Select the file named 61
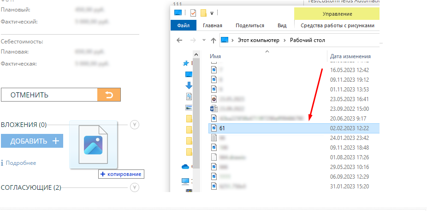The height and width of the screenshot is (211, 427). [x=222, y=128]
